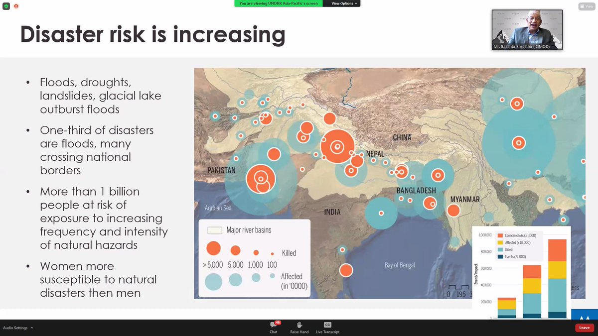This screenshot has width=598, height=336.
Task: Open Audio Settings
Action: point(15,328)
